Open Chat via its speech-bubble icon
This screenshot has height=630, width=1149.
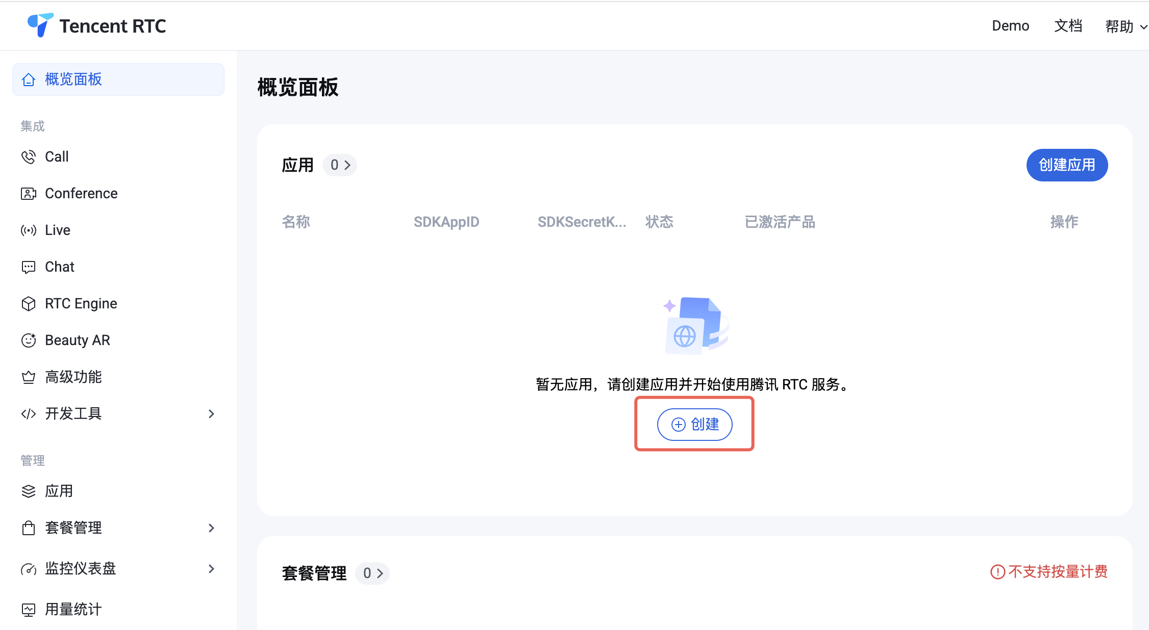(29, 267)
